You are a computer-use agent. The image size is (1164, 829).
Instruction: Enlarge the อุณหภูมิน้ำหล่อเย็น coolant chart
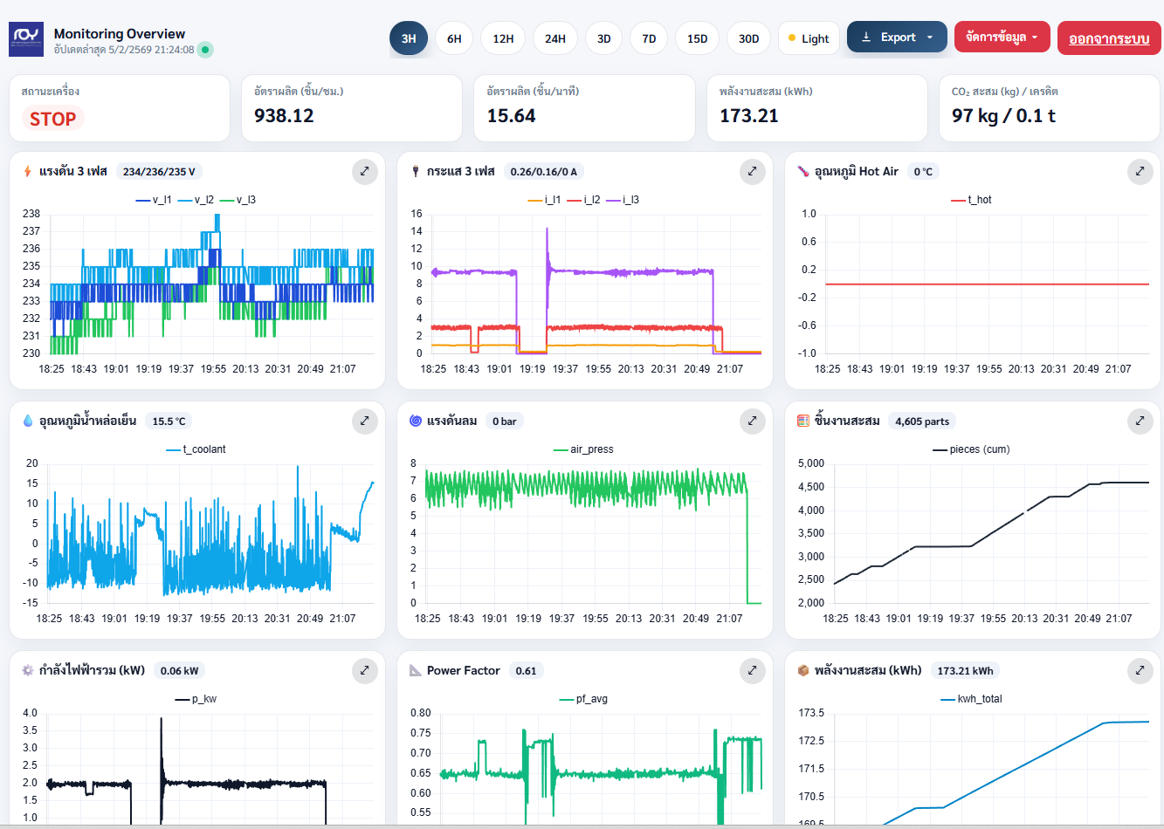point(365,421)
